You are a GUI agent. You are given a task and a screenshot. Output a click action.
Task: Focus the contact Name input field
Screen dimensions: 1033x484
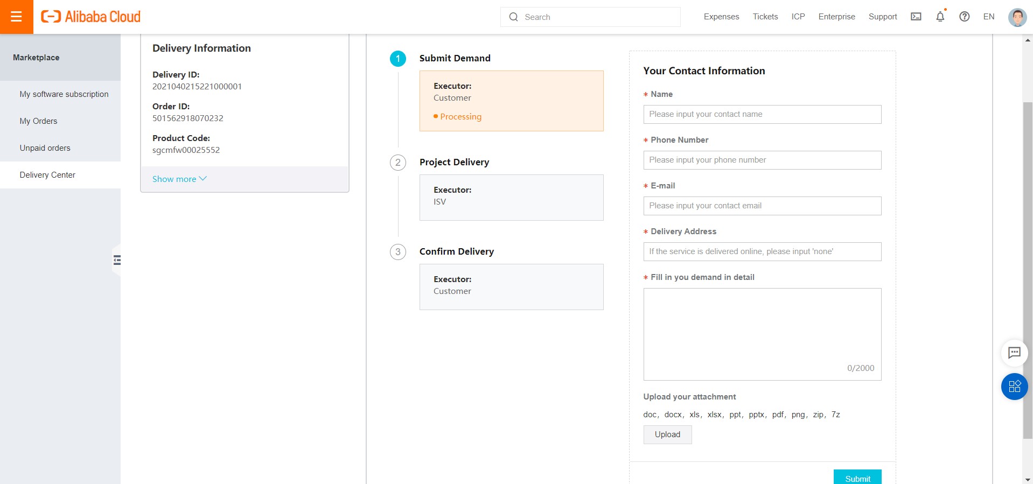coord(762,114)
